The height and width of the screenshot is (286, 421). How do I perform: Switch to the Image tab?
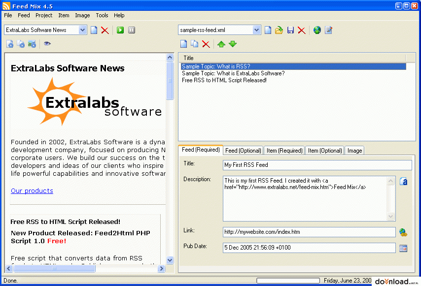354,151
